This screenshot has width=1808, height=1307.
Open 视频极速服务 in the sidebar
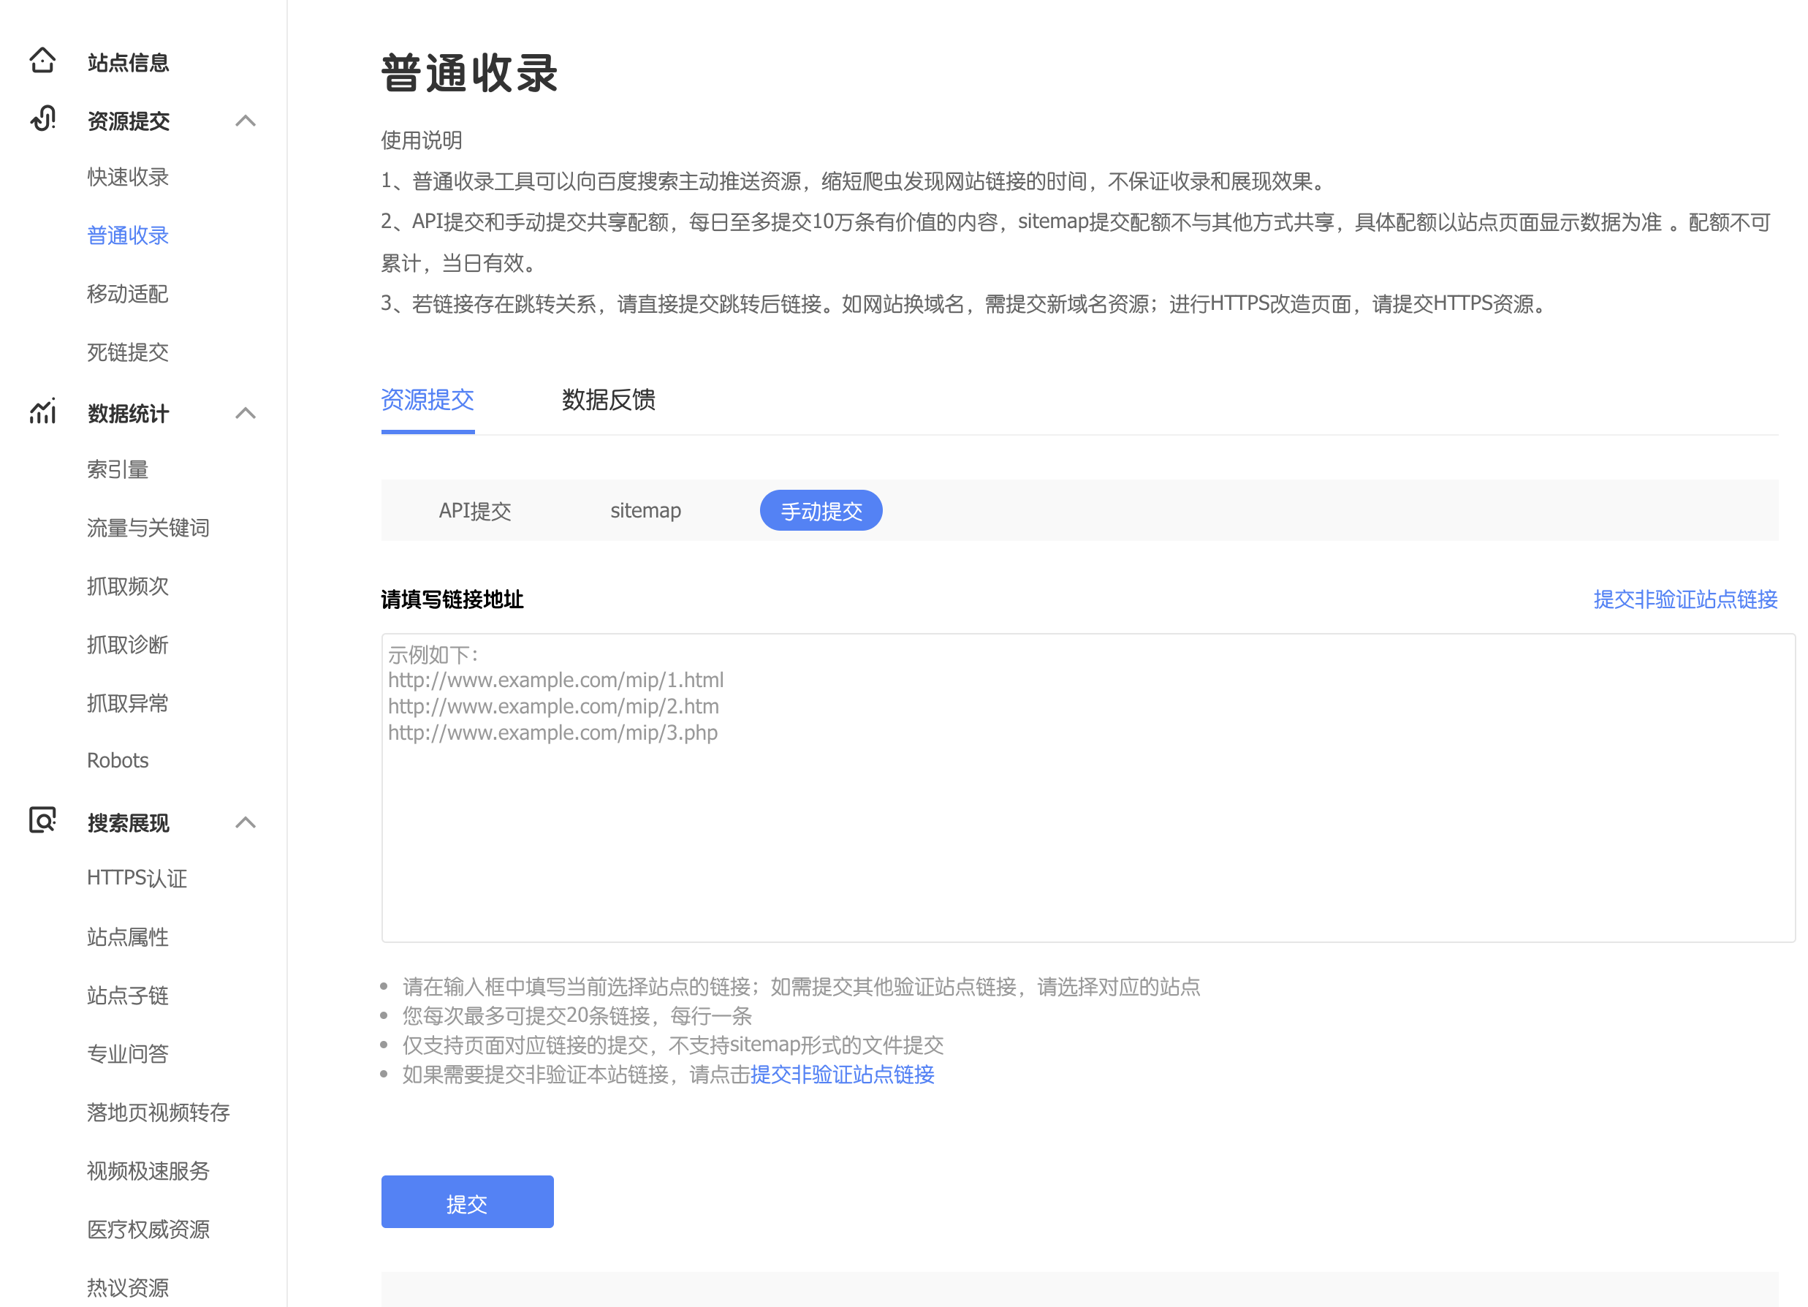(x=148, y=1170)
